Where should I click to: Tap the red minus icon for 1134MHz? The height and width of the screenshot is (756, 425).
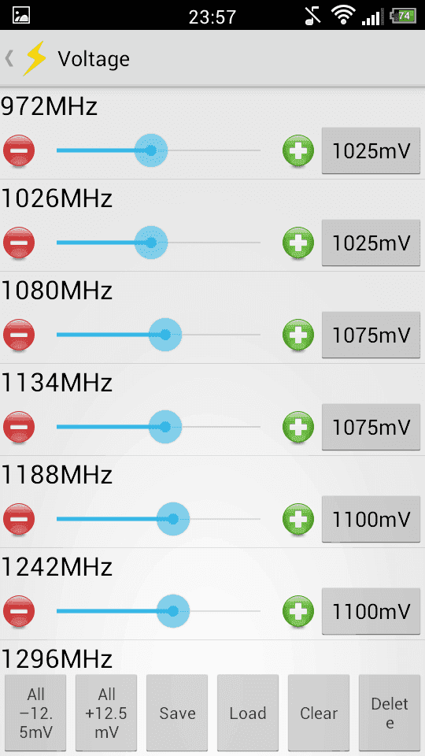tap(19, 427)
